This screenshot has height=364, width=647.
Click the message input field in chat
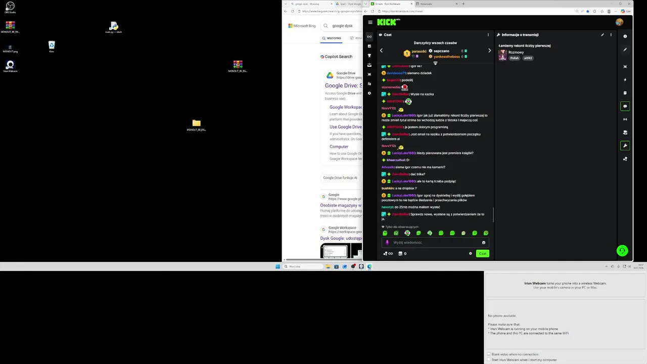pyautogui.click(x=436, y=242)
